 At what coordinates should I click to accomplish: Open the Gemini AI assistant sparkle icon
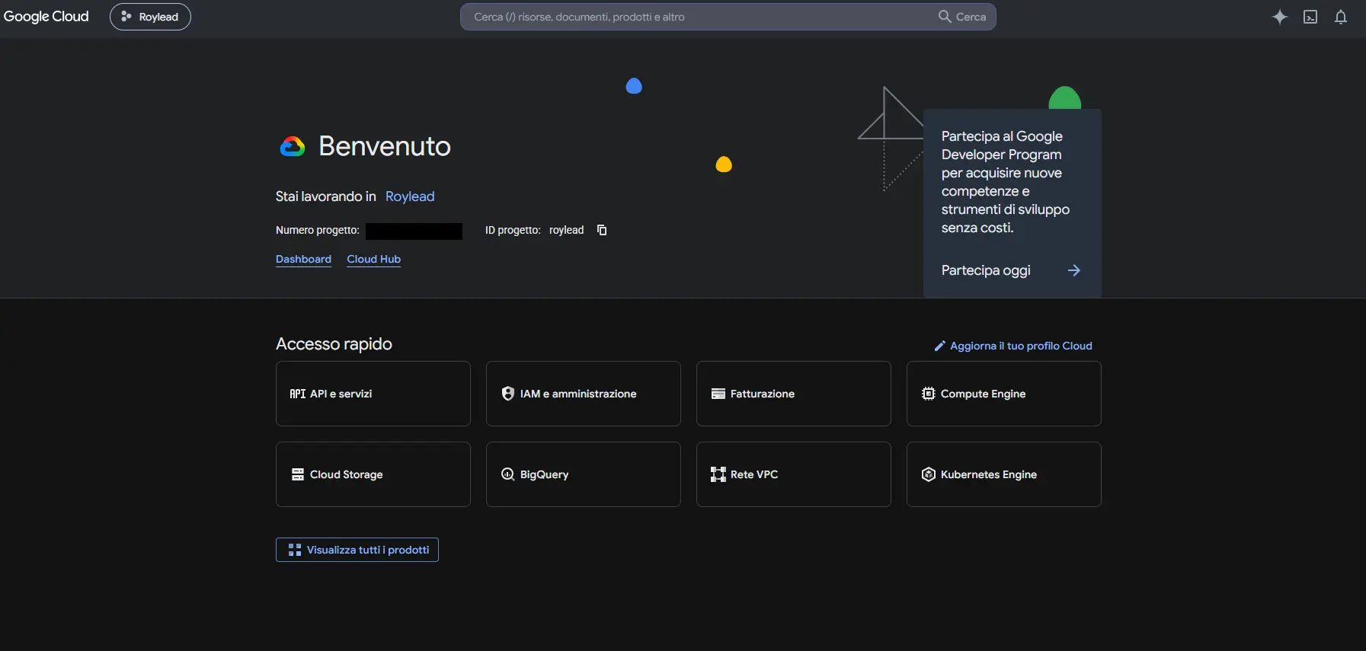[1280, 17]
